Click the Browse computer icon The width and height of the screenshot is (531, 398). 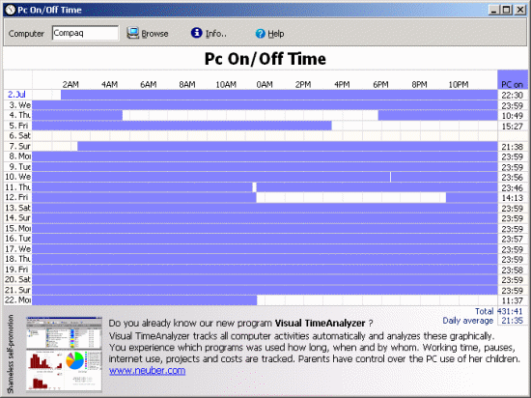(133, 33)
